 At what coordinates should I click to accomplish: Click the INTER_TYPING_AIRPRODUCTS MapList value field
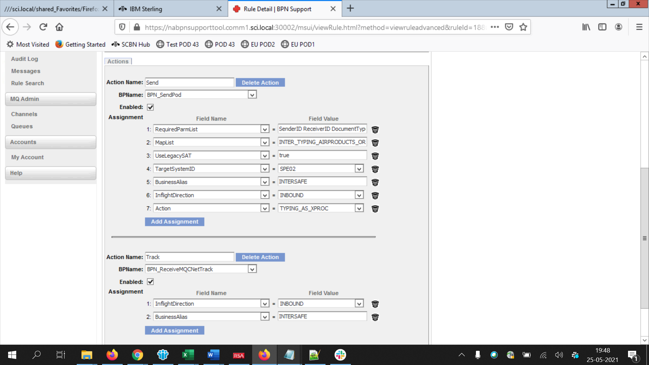[x=322, y=142]
